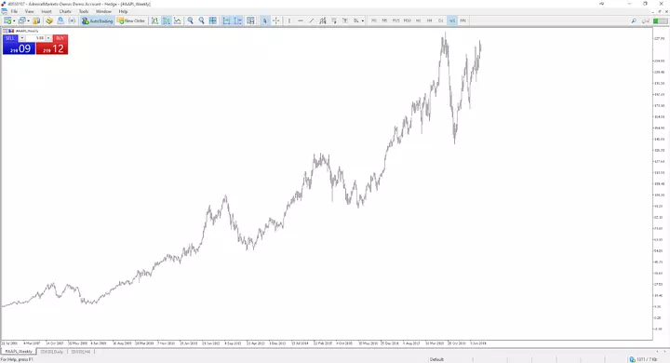Toggle the AutoTrading button
The height and width of the screenshot is (363, 670).
click(98, 20)
